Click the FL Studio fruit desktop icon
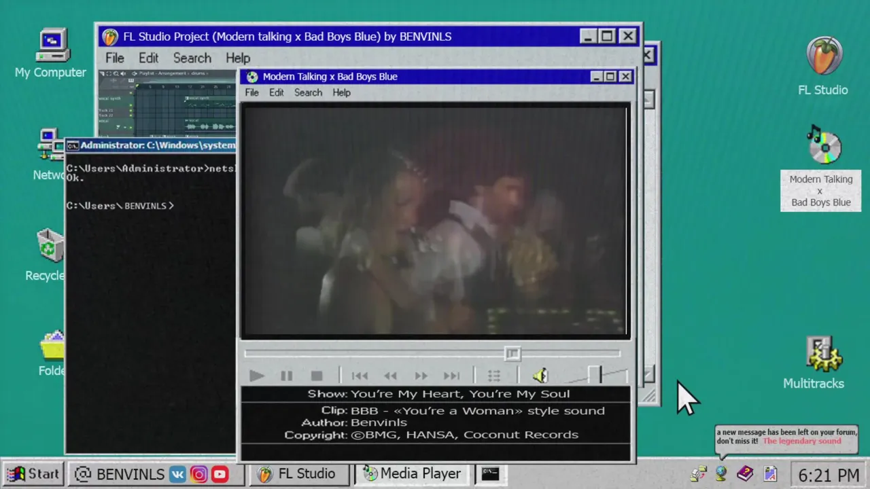Viewport: 870px width, 489px height. pyautogui.click(x=823, y=56)
